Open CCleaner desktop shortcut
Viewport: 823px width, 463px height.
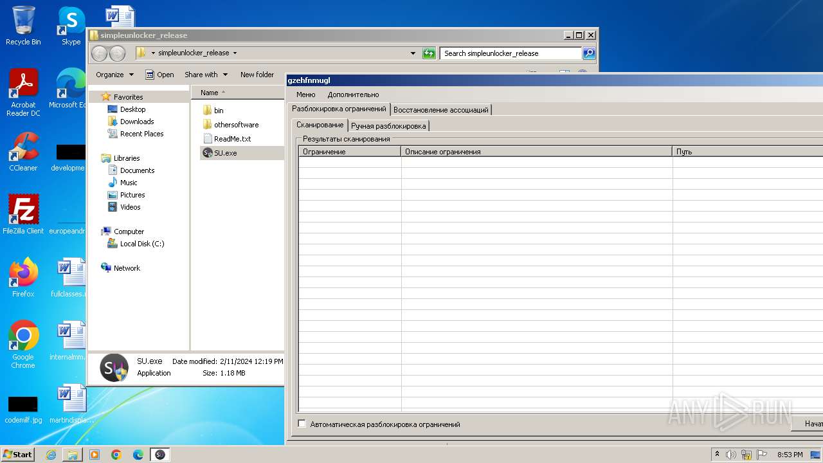(x=23, y=152)
